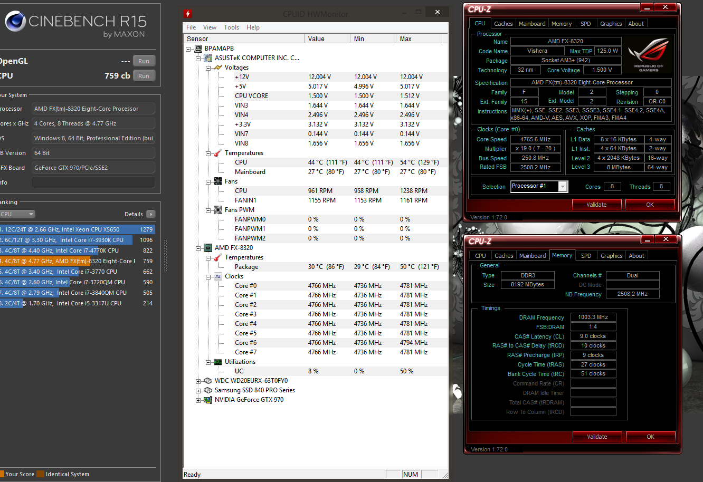Click the hard drive icon beside WDC WD20EURX

(x=208, y=381)
